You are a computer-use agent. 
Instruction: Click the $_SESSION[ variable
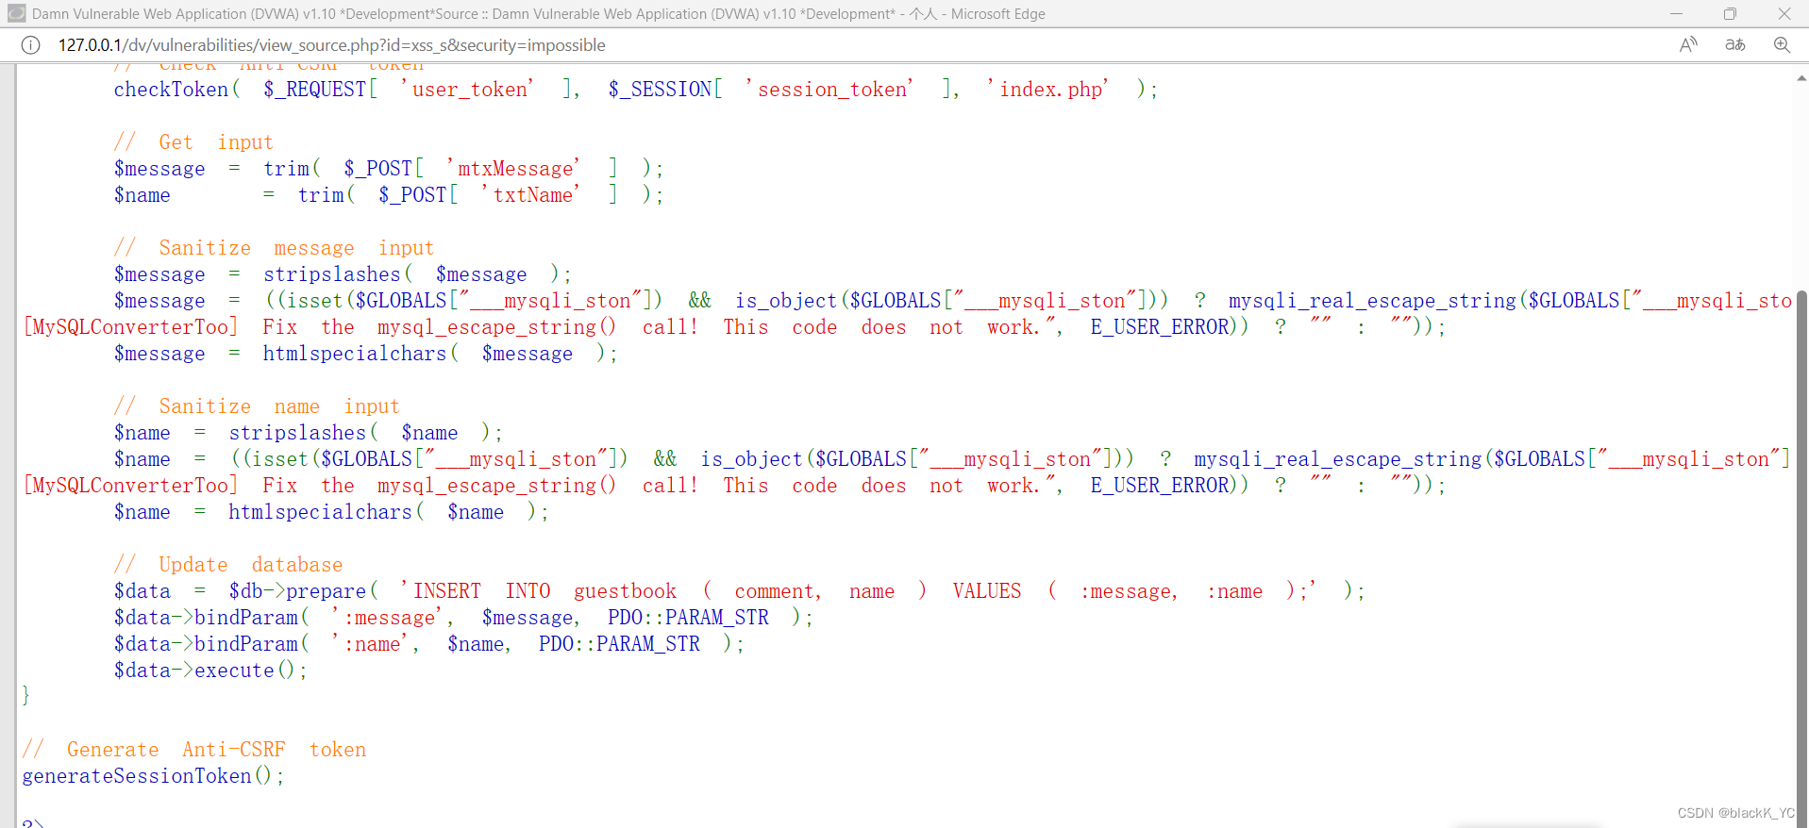(x=665, y=90)
